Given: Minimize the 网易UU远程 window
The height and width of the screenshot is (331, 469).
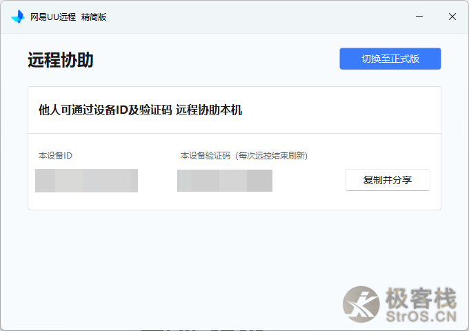Looking at the screenshot, I should (419, 17).
